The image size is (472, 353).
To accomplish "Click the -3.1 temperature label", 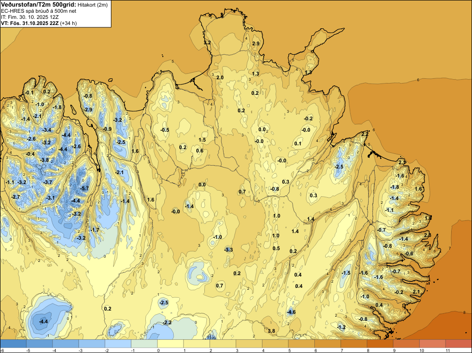I will tap(51, 198).
